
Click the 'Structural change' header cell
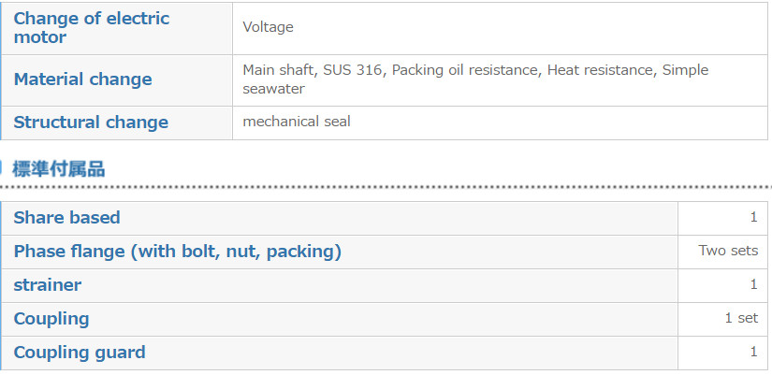click(x=117, y=123)
